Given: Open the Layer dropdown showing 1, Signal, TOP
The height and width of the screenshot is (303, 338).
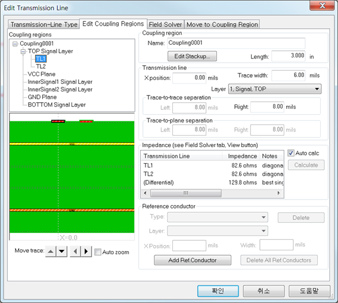Looking at the screenshot, I should pos(275,89).
